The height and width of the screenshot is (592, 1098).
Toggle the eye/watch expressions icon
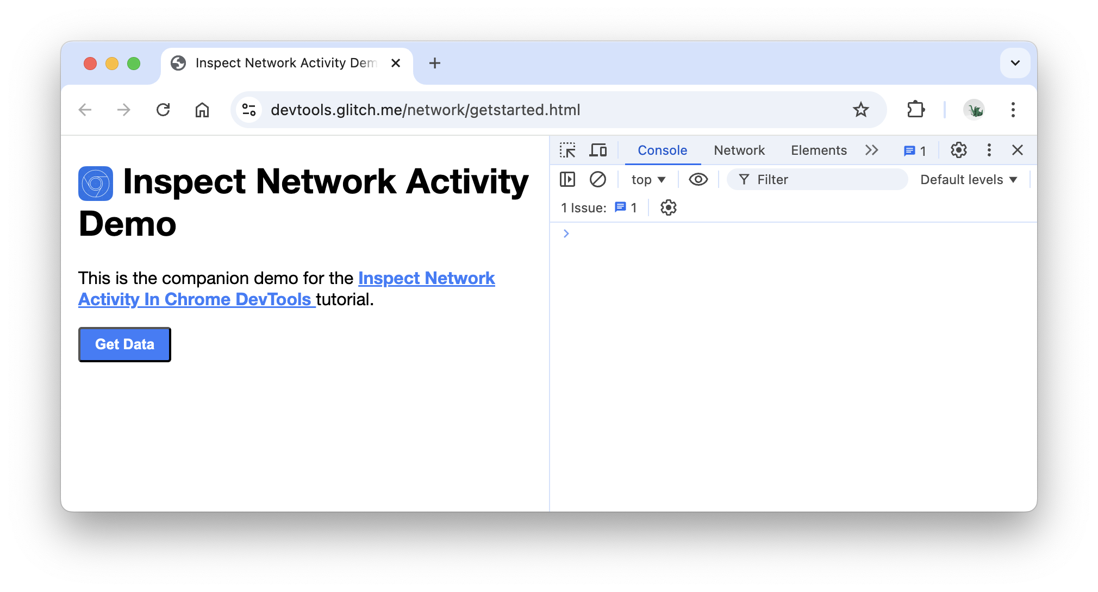(x=698, y=179)
